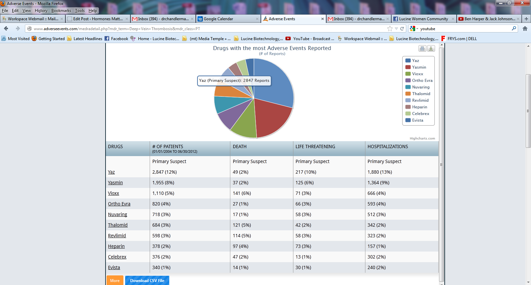Image resolution: width=531 pixels, height=285 pixels.
Task: Open the History menu
Action: (41, 11)
